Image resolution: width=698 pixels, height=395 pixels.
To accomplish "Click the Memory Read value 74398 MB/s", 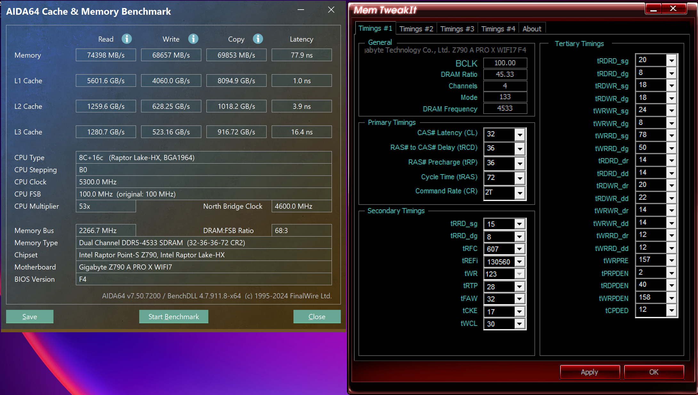I will coord(106,55).
